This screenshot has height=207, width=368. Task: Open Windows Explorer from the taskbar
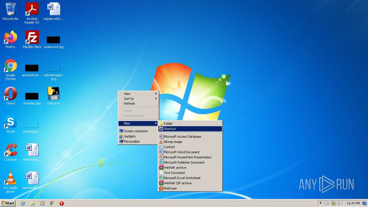pyautogui.click(x=32, y=203)
